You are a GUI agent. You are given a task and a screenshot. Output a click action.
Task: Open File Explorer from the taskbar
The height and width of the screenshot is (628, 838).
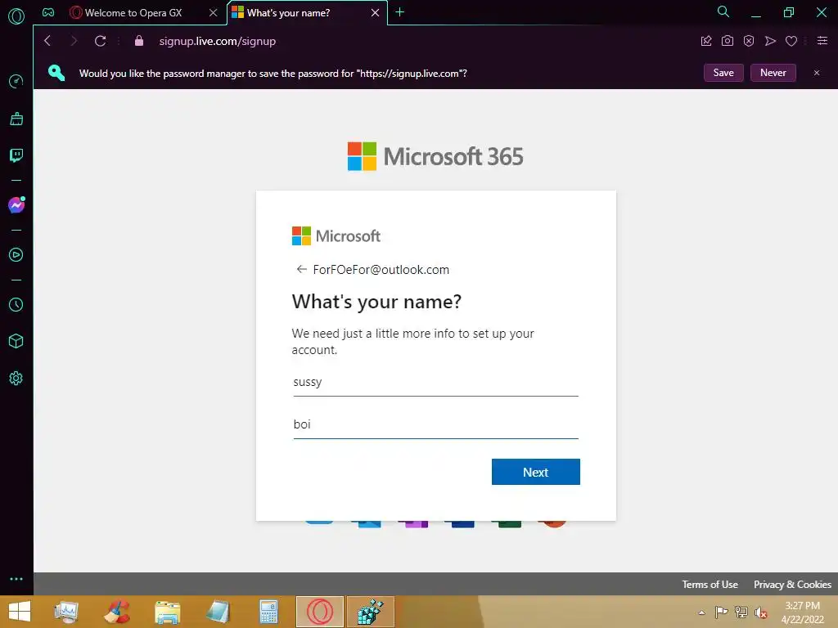[x=167, y=612]
